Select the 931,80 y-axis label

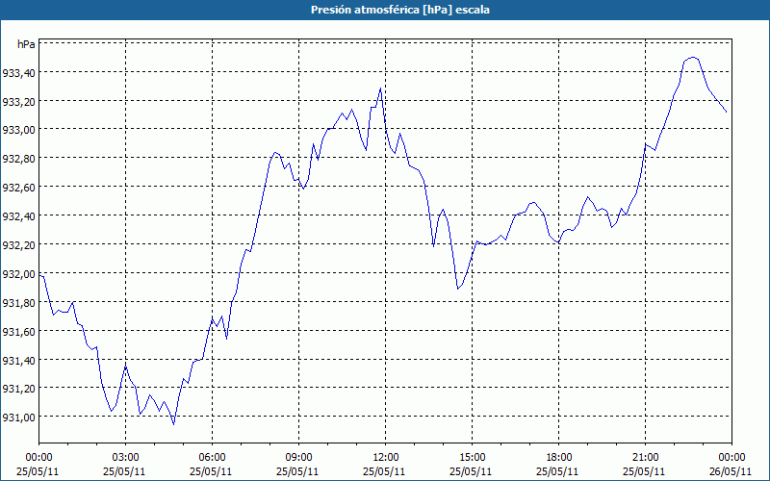click(18, 303)
